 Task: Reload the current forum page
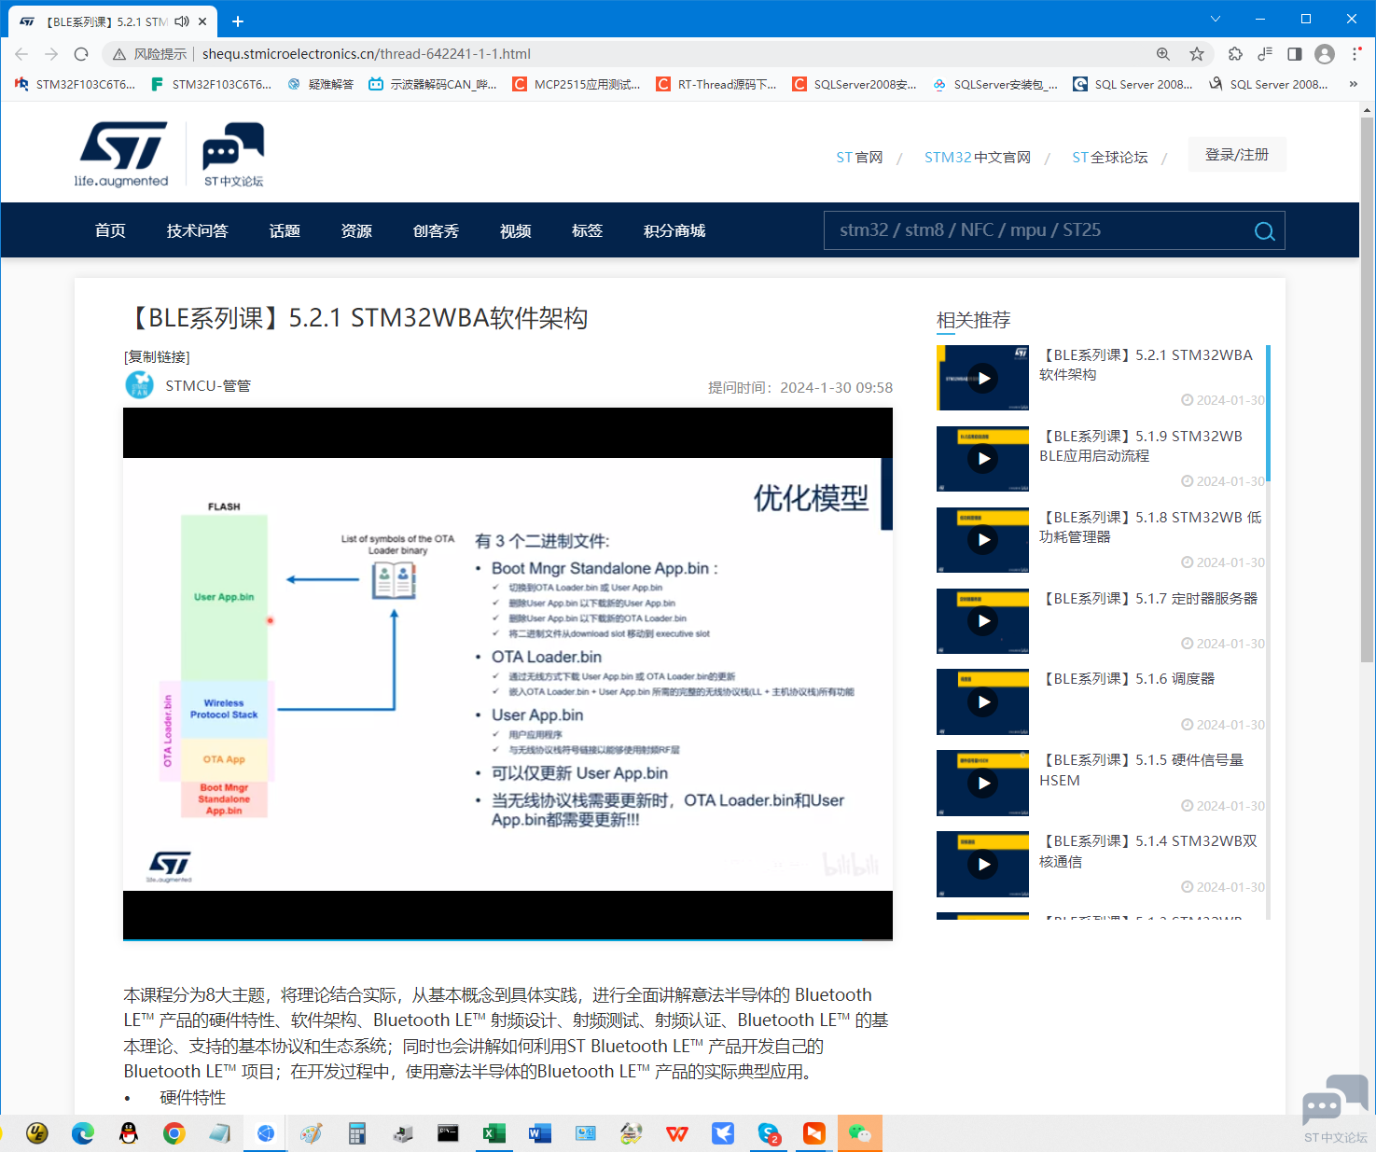coord(81,54)
